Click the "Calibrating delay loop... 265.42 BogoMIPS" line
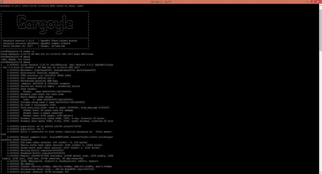The width and height of the screenshot is (322, 174). click(47, 169)
